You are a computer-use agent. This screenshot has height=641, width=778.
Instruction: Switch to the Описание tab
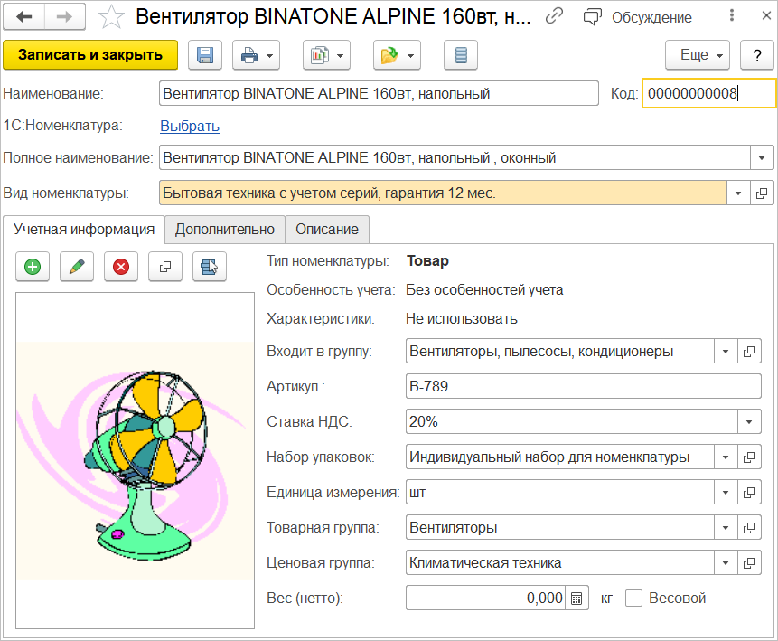tap(327, 230)
